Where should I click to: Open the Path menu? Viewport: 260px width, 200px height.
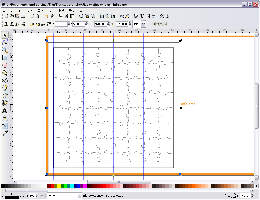[x=52, y=10]
